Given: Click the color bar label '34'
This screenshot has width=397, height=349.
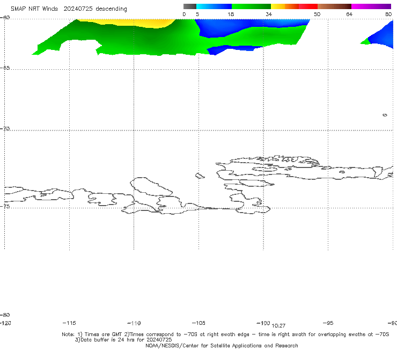Looking at the screenshot, I should (269, 14).
